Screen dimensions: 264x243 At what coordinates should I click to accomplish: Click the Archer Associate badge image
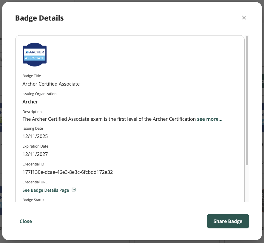coord(35,55)
